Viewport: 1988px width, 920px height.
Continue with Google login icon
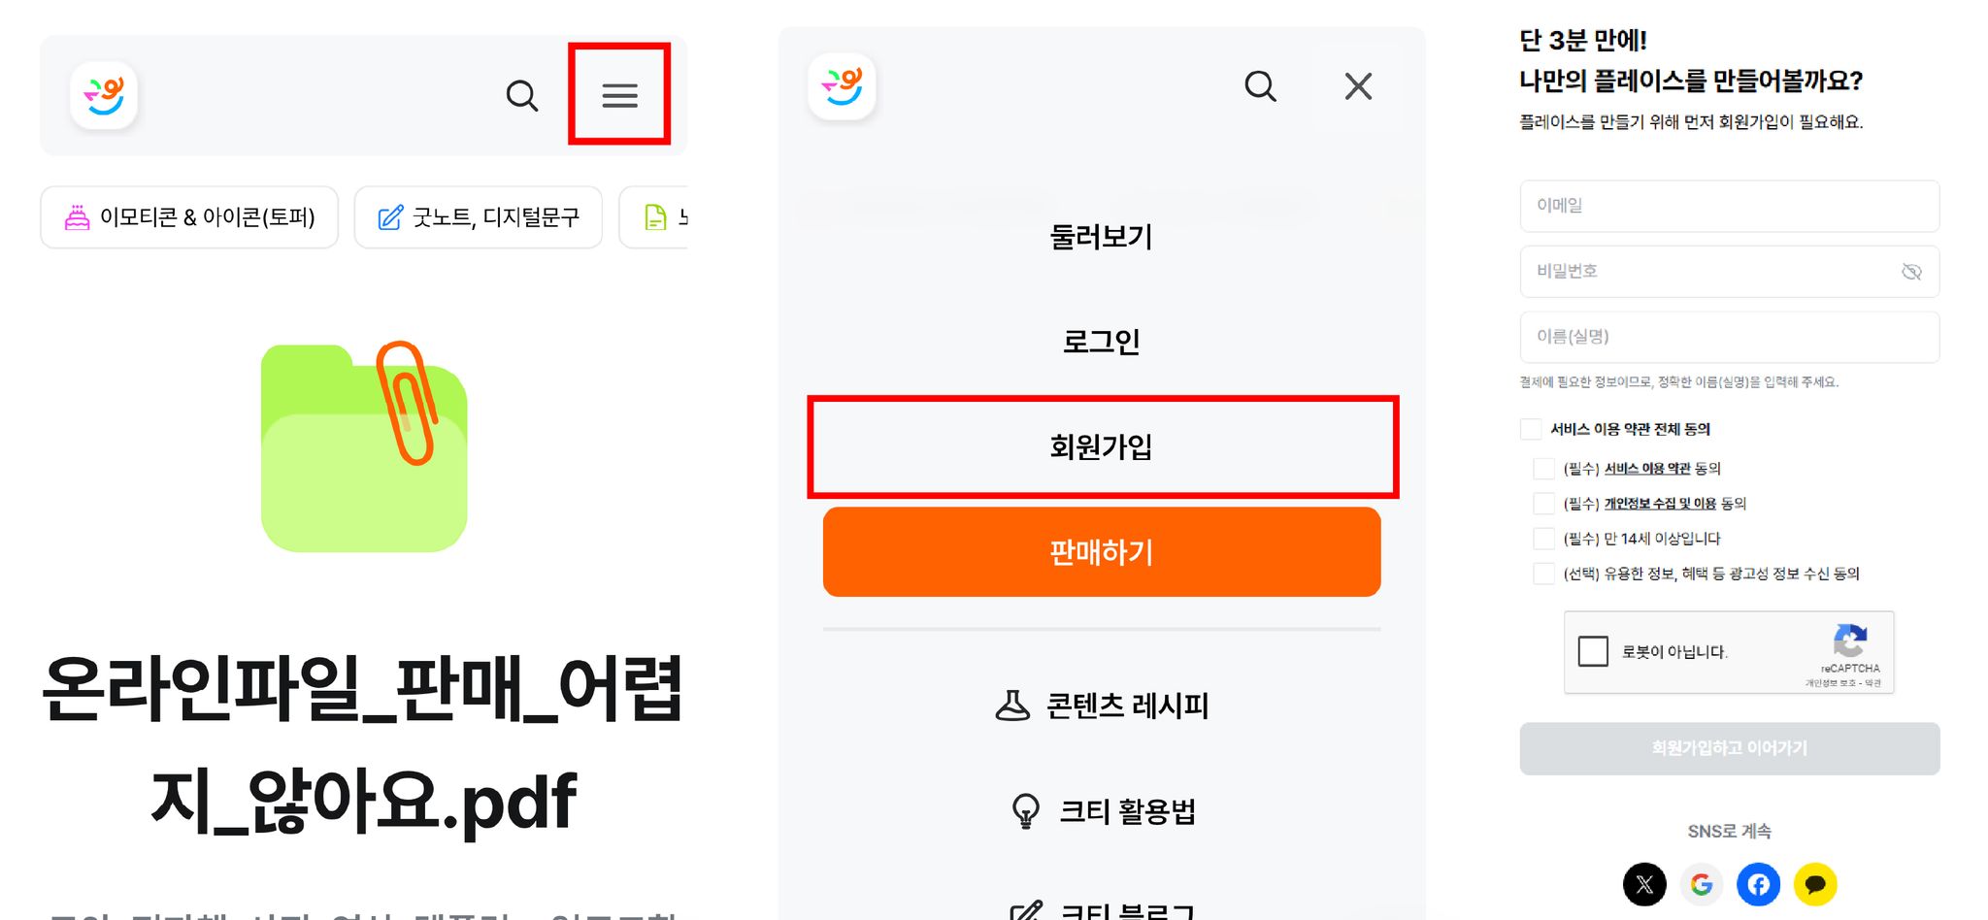pos(1701,884)
